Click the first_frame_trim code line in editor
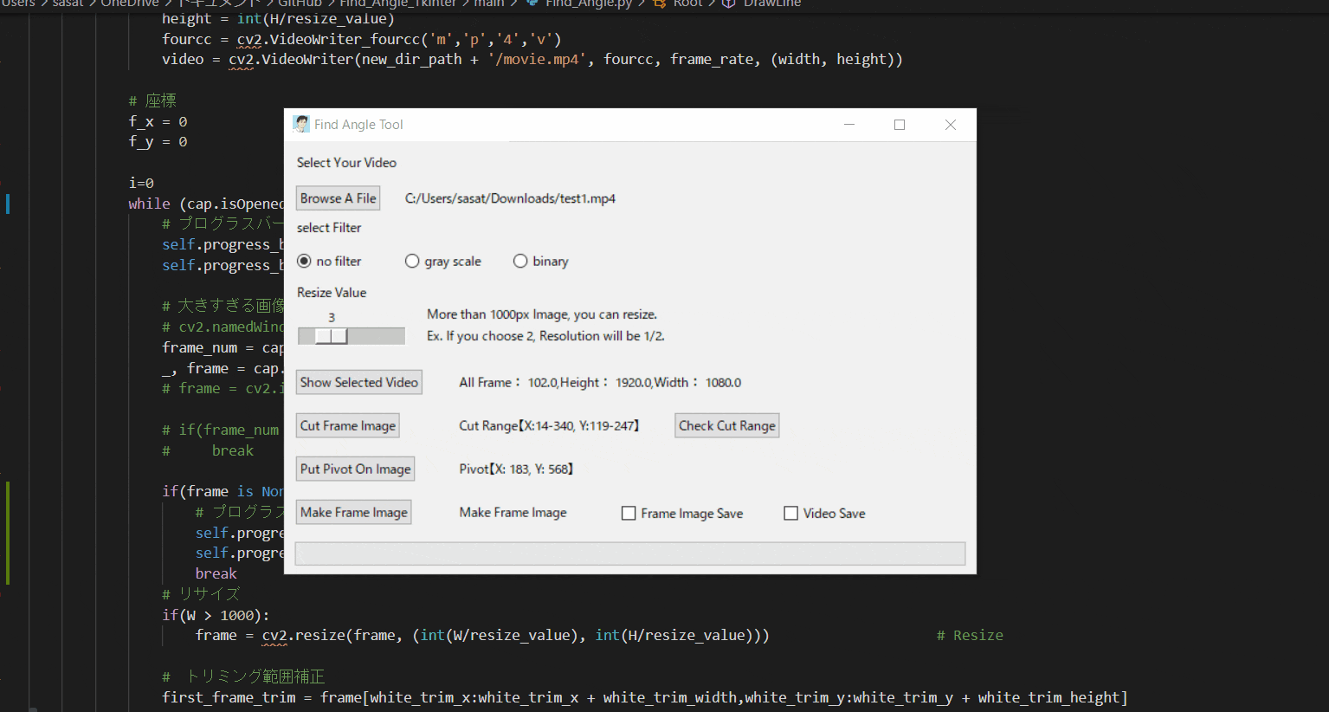The image size is (1329, 712). tap(645, 697)
